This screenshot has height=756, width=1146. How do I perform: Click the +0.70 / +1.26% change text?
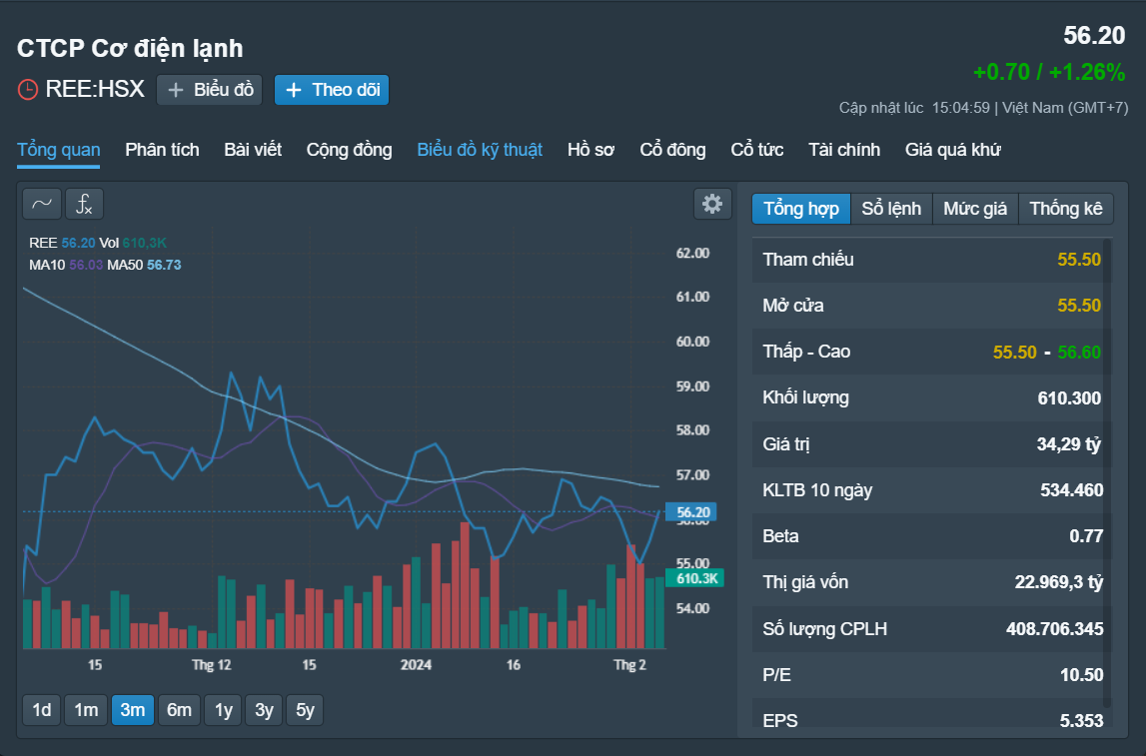click(1049, 72)
